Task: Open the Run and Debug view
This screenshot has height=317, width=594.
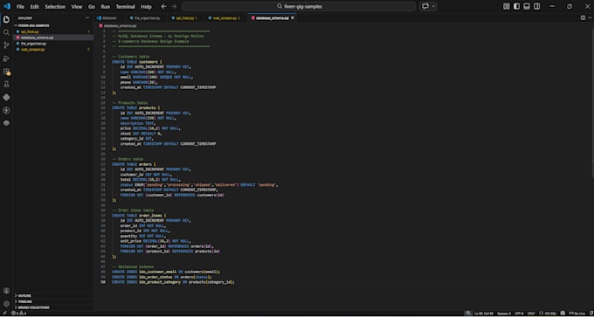Action: pyautogui.click(x=6, y=59)
